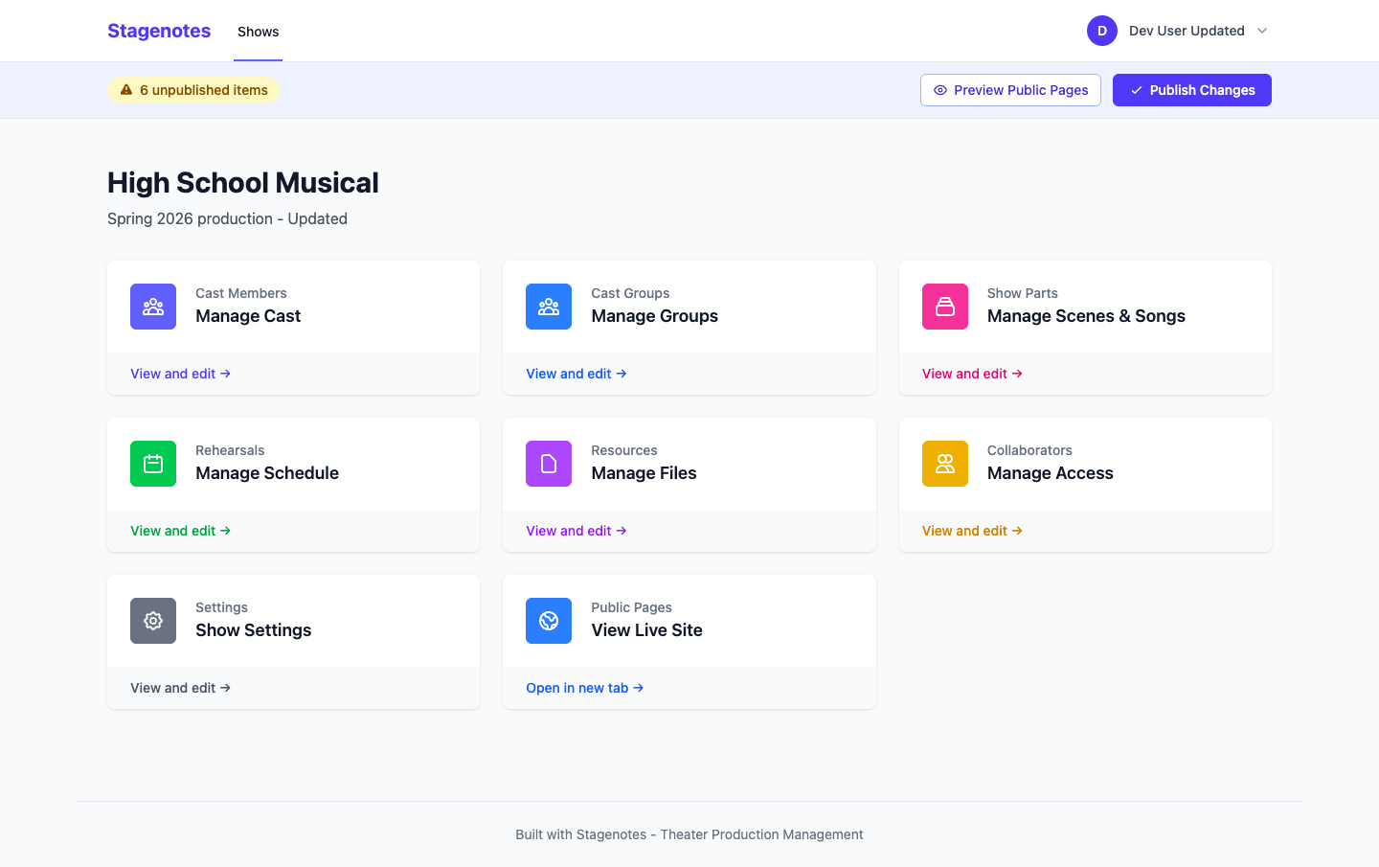Click the Stagenotes logo
1379x867 pixels.
pyautogui.click(x=159, y=31)
